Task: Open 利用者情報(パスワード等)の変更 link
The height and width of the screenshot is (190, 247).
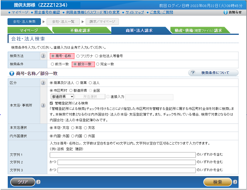Action: pyautogui.click(x=93, y=12)
